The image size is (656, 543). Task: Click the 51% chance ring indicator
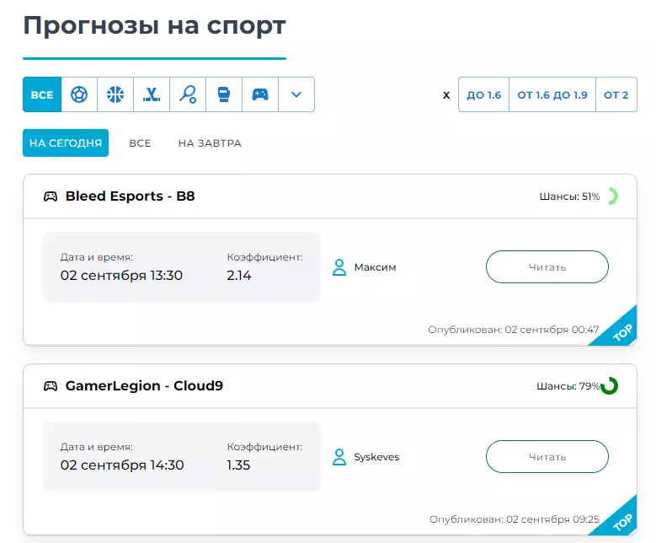[x=611, y=196]
